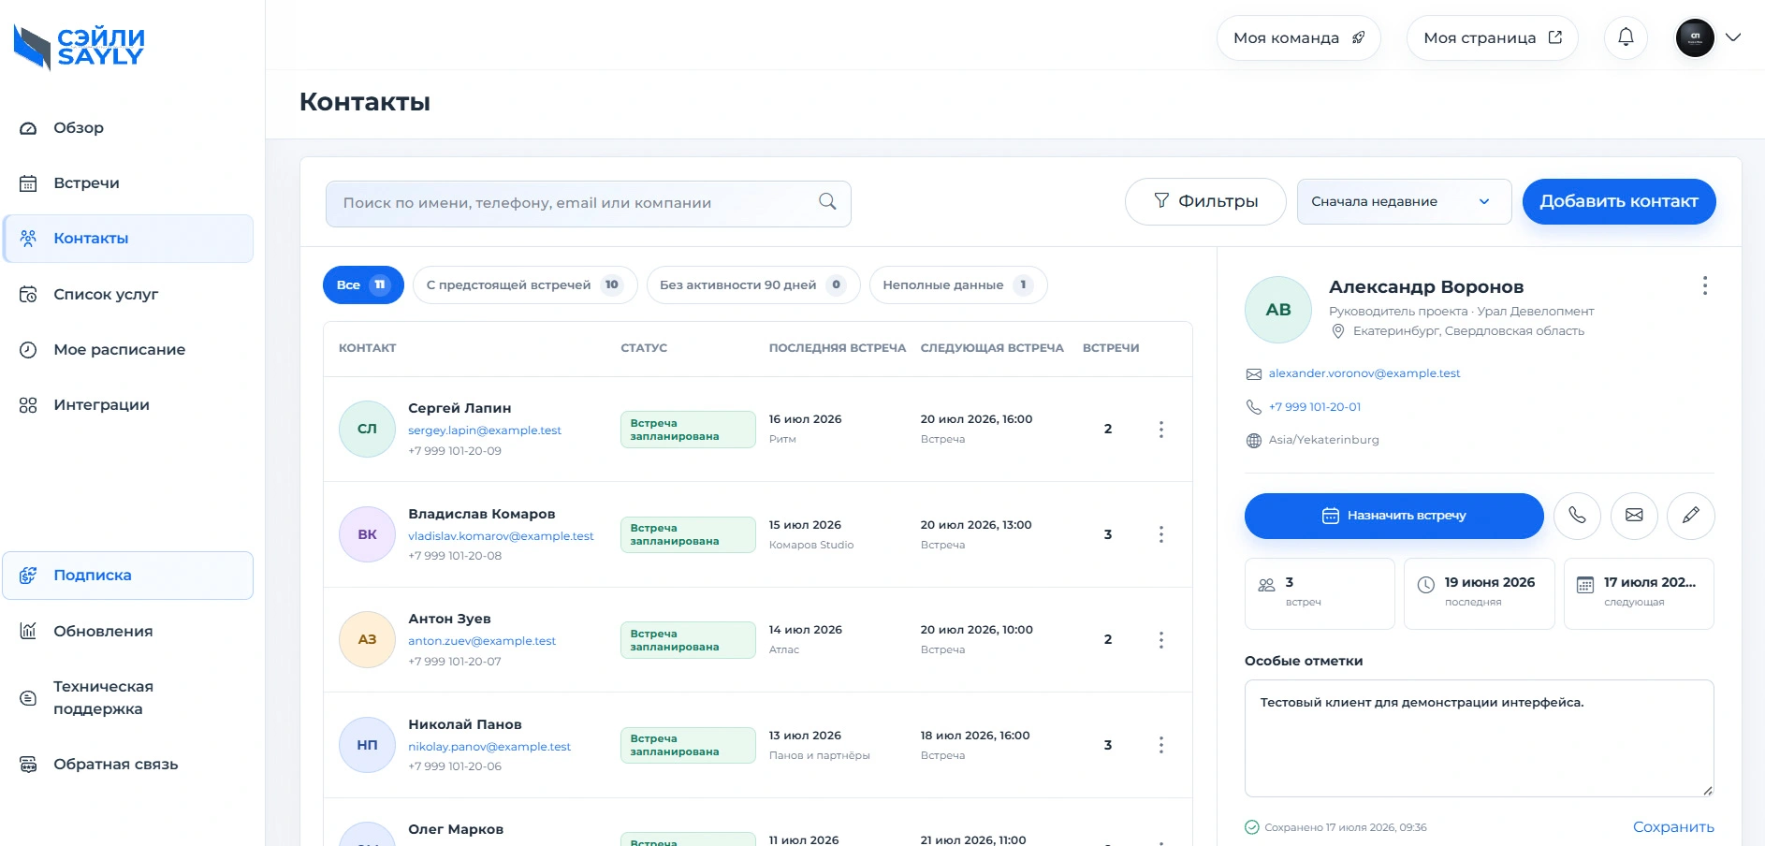Click the Сохранить link for notes

pyautogui.click(x=1673, y=827)
